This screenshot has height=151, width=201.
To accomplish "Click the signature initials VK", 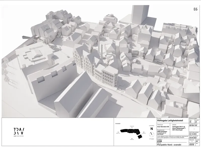I will [190, 122].
